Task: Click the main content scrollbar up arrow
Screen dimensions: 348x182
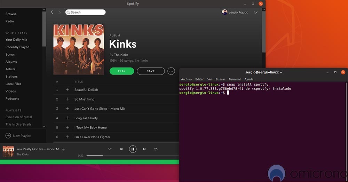Action: pos(264,9)
